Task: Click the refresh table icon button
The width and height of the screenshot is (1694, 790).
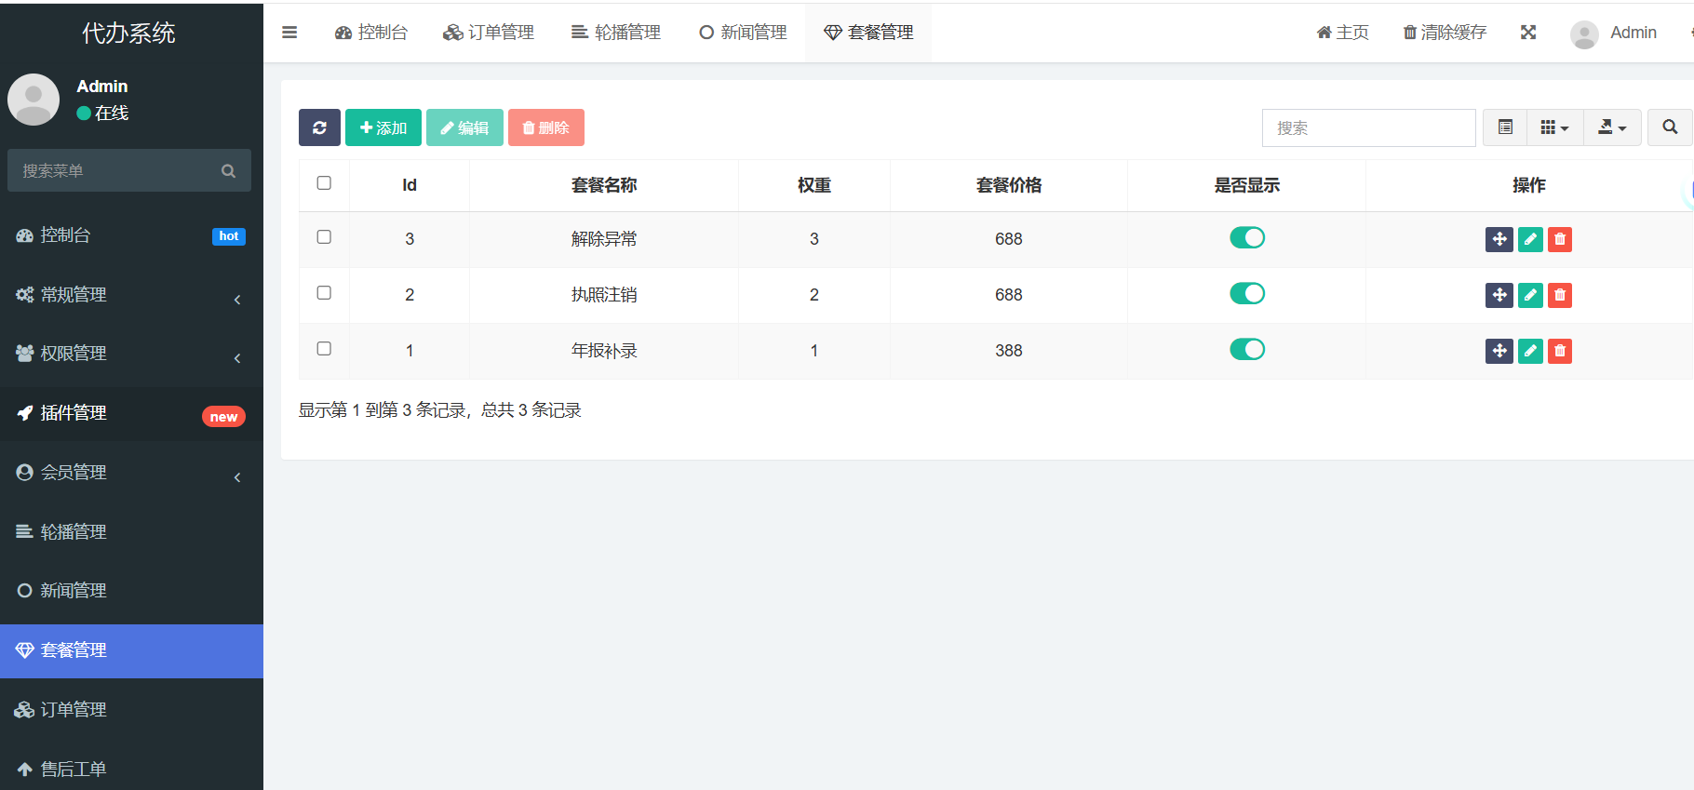Action: (x=319, y=127)
